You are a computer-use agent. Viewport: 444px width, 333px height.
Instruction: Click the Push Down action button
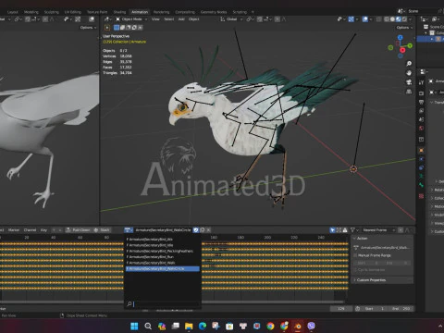(x=78, y=230)
